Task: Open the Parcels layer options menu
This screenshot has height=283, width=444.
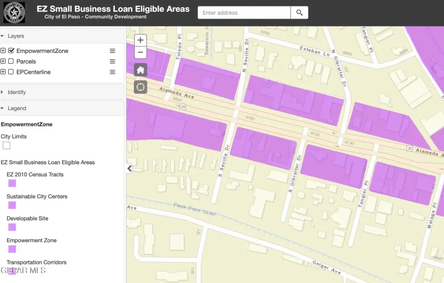Action: tap(112, 62)
